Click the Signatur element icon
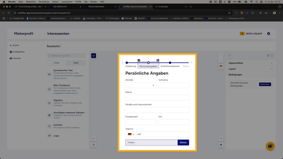The width and height of the screenshot is (283, 159). click(x=49, y=103)
